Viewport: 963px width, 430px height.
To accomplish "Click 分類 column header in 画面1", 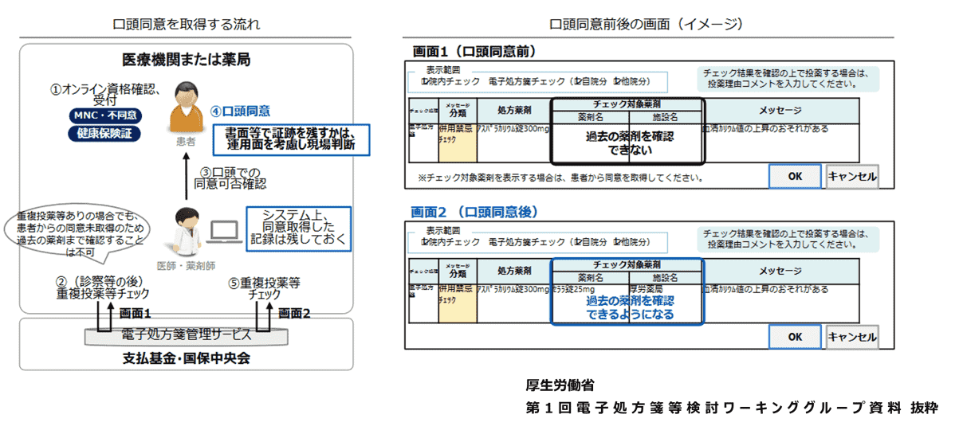I will (x=458, y=111).
